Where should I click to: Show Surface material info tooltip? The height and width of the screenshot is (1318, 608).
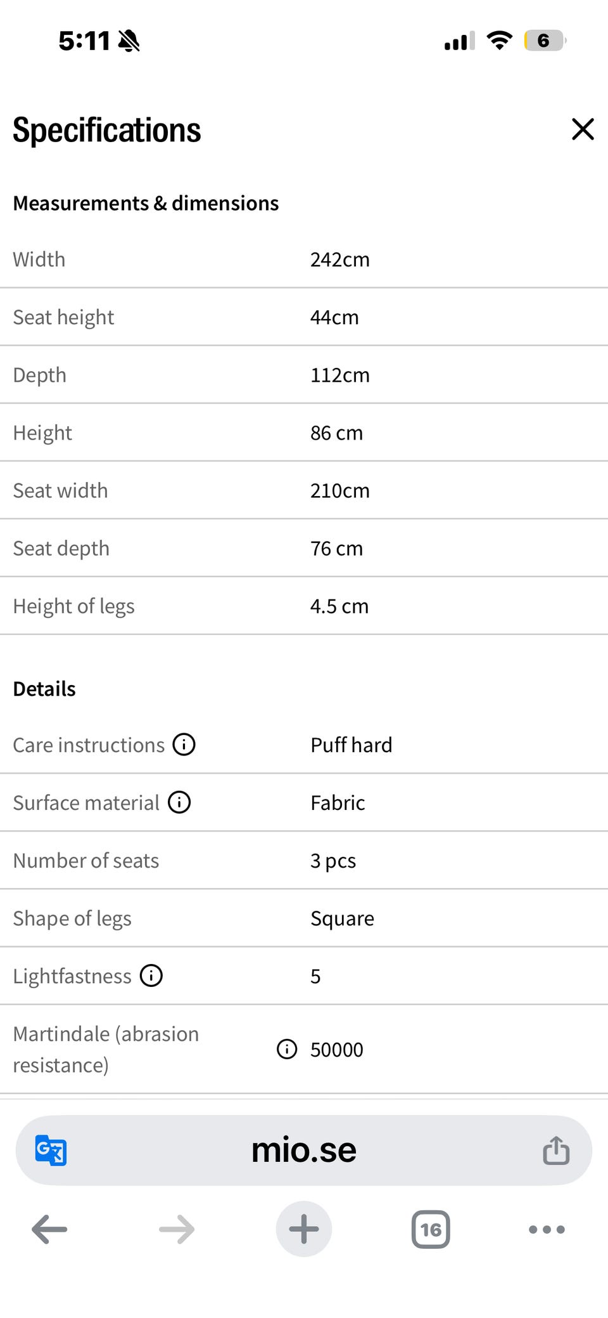click(179, 802)
